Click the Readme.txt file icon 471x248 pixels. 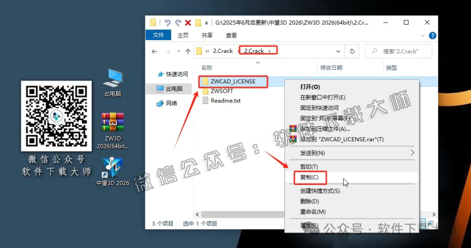coord(205,101)
